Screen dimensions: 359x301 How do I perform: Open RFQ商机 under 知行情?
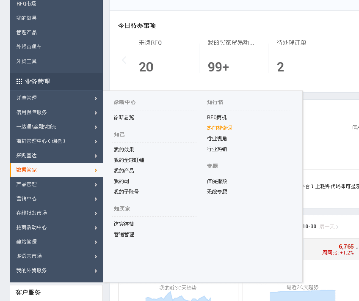coord(217,118)
